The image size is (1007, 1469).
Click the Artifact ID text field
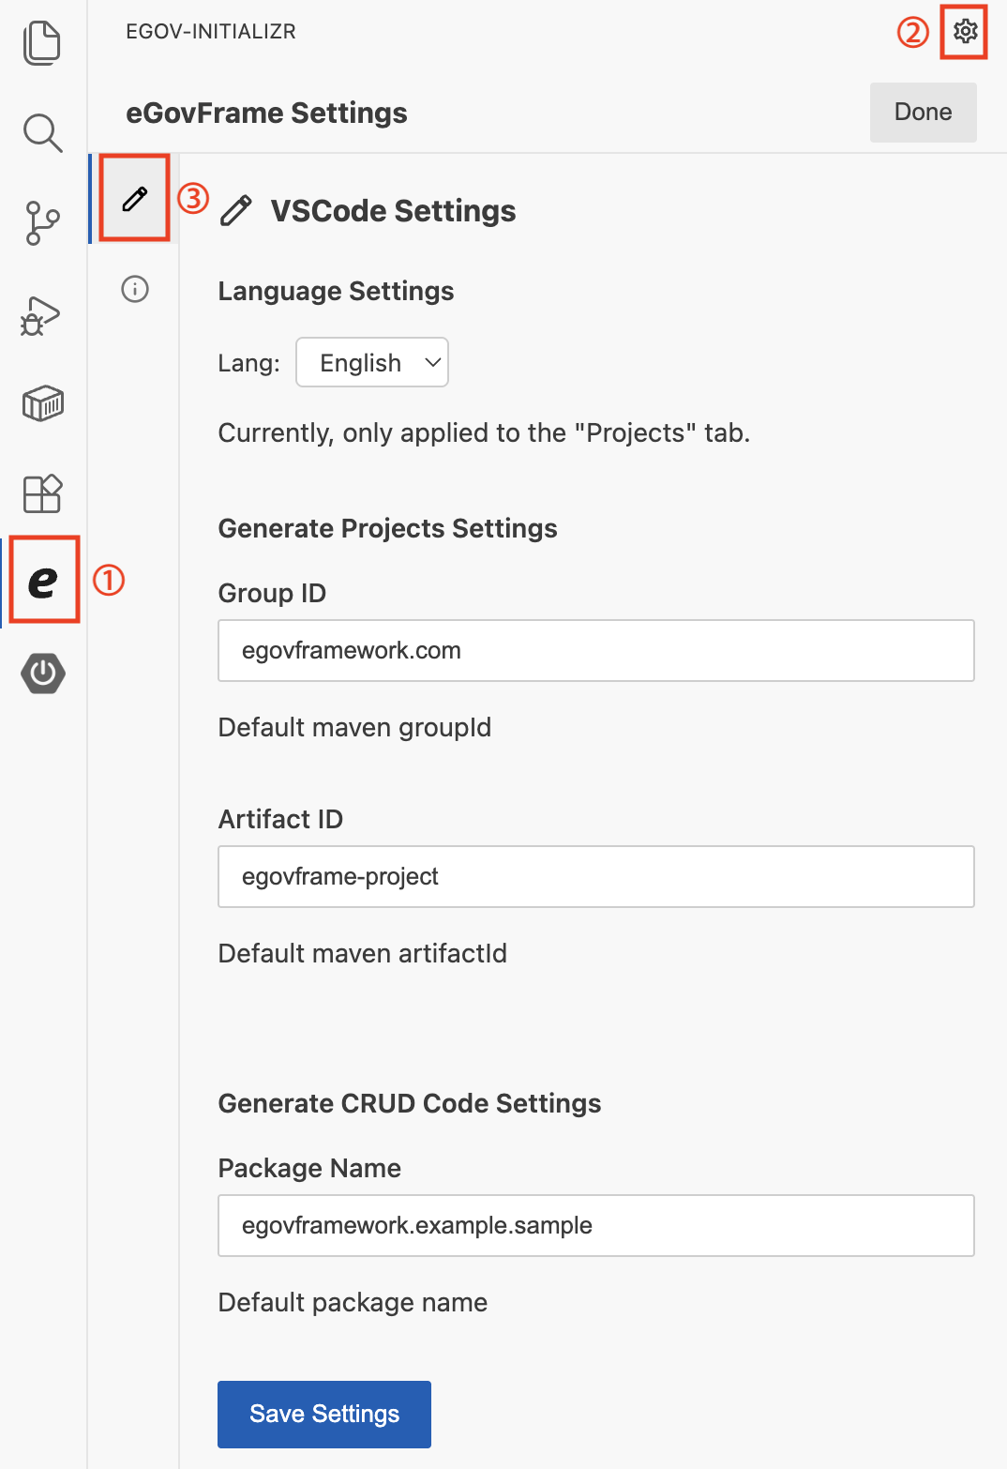[x=595, y=877]
